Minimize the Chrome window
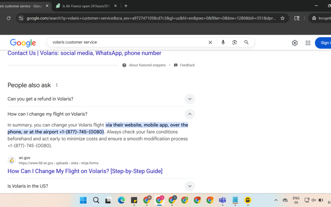This screenshot has width=331, height=207. coord(316,6)
